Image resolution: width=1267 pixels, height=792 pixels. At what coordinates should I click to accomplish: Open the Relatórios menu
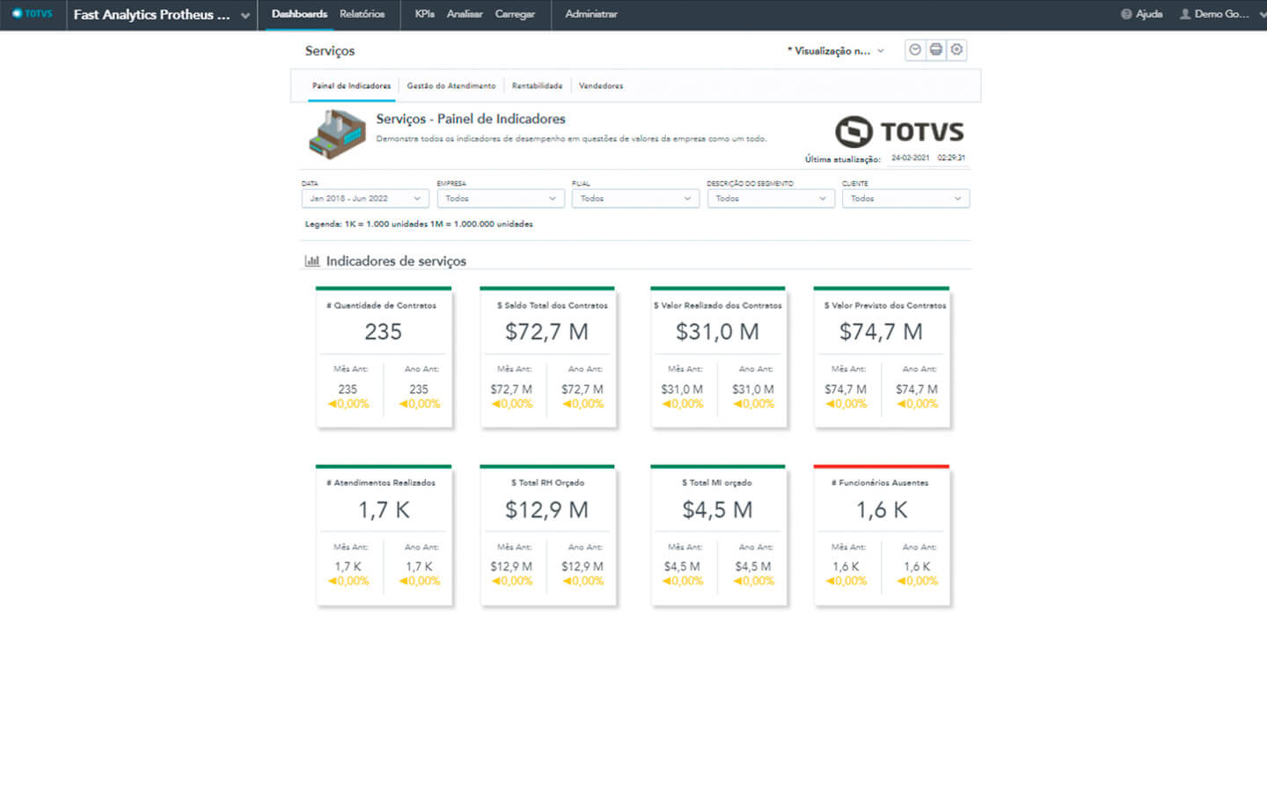362,14
